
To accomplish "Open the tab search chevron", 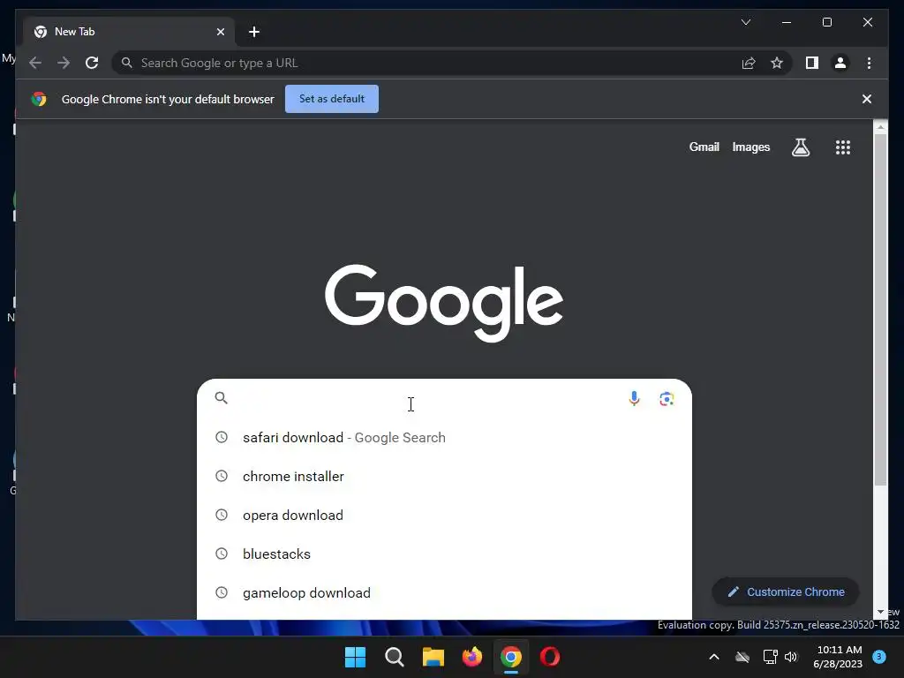I will 745,22.
